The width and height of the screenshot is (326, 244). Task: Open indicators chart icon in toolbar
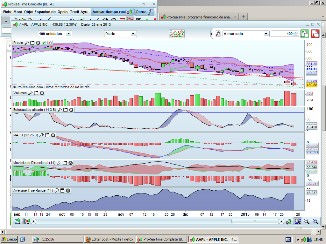(177, 34)
